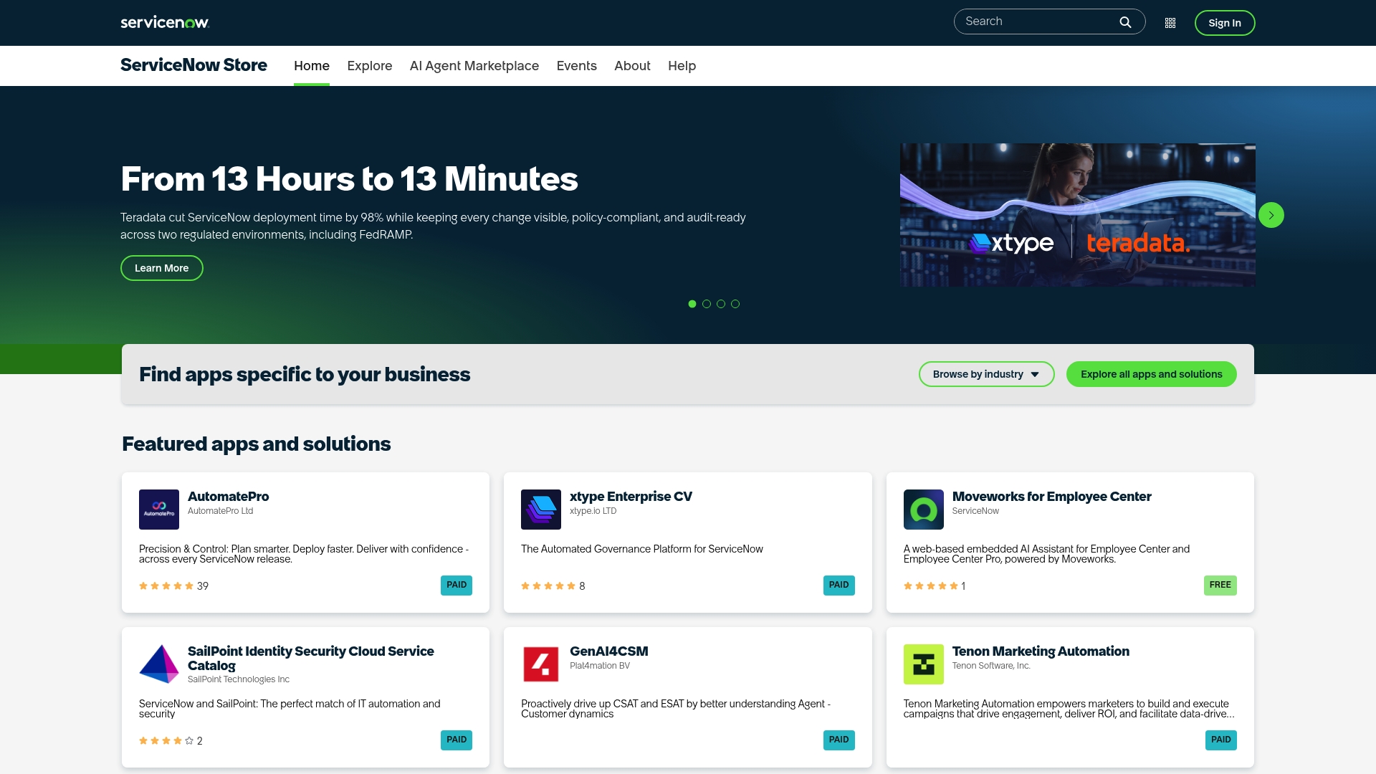The width and height of the screenshot is (1376, 774).
Task: Click the Moveworks star rating
Action: tap(931, 586)
